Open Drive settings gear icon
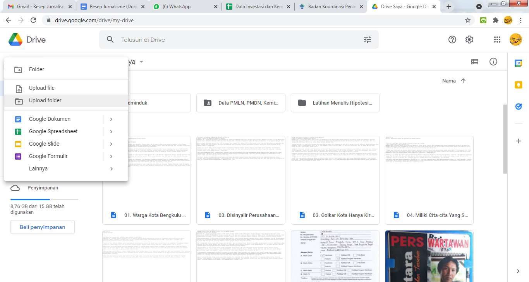Viewport: 529px width, 282px height. [x=469, y=40]
